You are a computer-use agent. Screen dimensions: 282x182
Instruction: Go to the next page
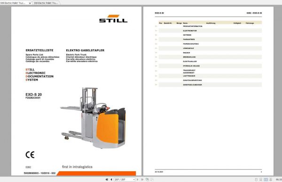138,180
